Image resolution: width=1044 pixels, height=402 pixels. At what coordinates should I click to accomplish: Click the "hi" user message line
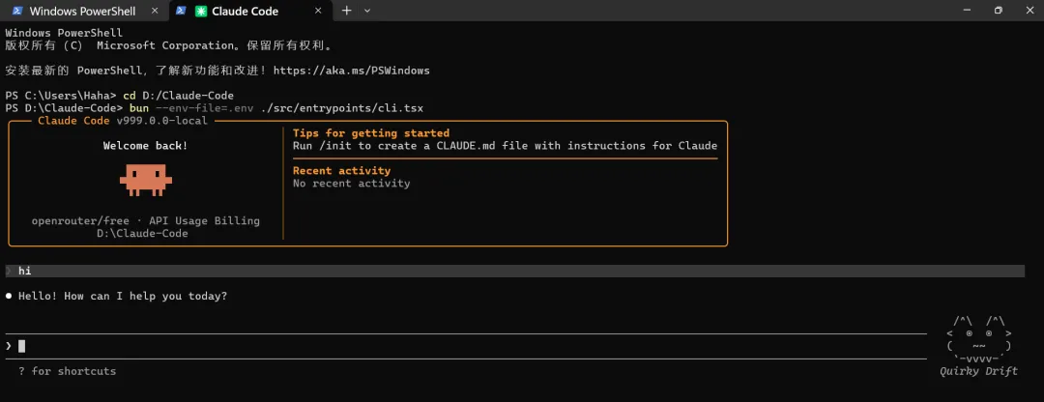[x=25, y=272]
